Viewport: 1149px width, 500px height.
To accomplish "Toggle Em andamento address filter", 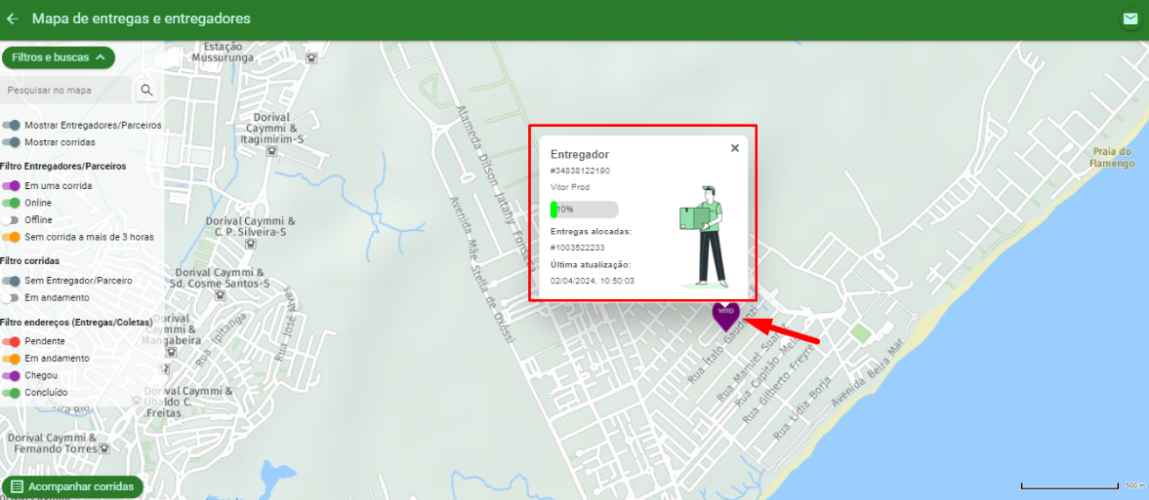I will click(11, 359).
